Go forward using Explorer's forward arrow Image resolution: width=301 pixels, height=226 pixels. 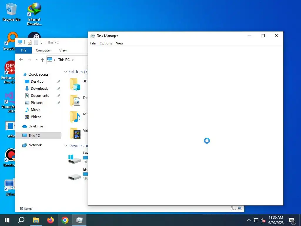29,60
